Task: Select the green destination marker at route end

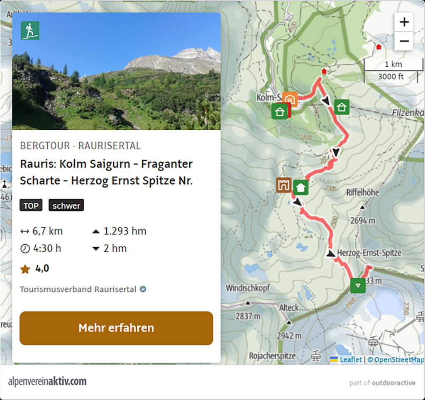Action: [358, 285]
